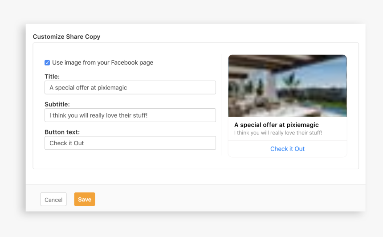Click the preview card's grey subtitle text

click(x=278, y=133)
